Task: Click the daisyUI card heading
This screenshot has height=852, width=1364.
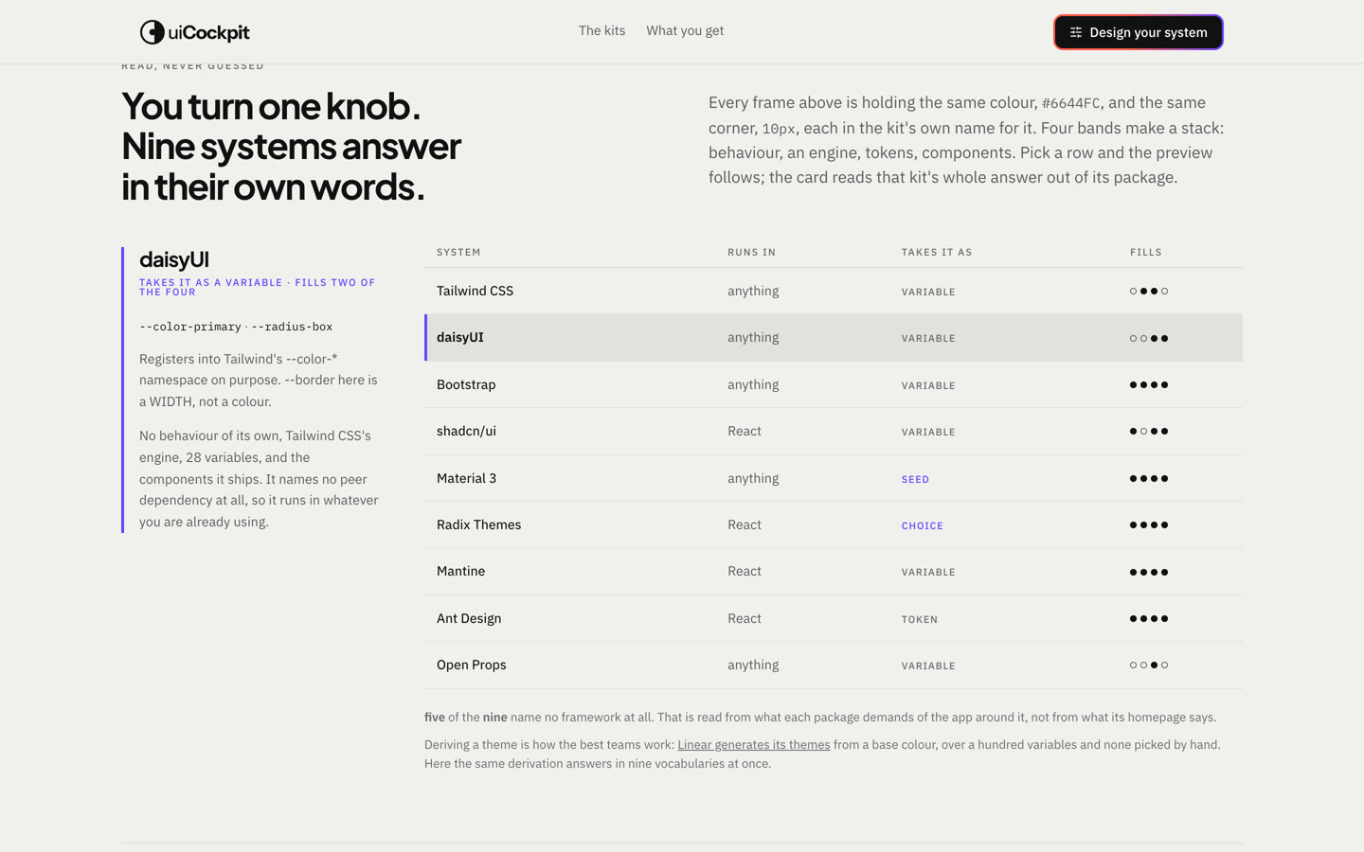Action: (174, 259)
